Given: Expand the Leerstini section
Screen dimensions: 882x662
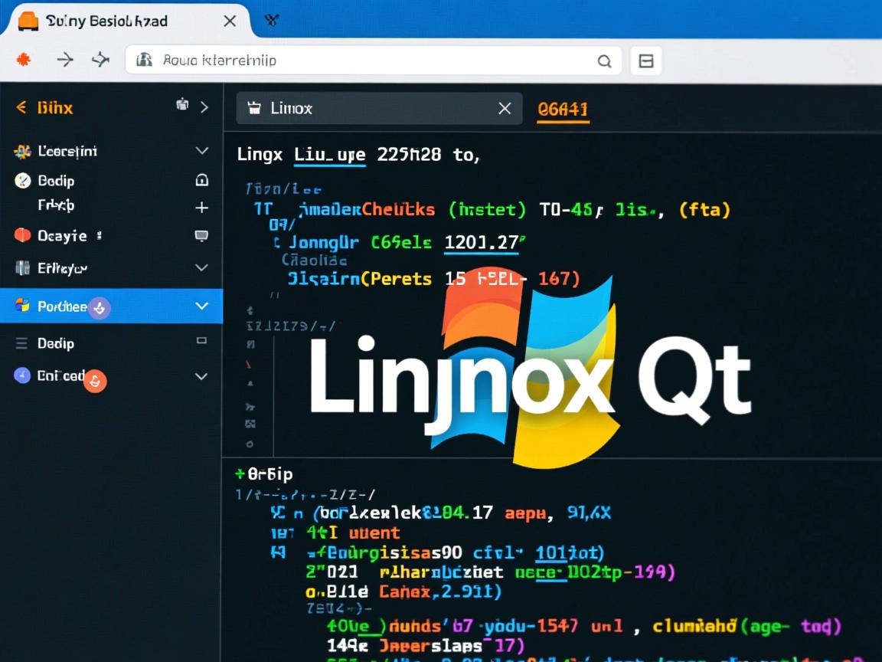Looking at the screenshot, I should pyautogui.click(x=201, y=150).
